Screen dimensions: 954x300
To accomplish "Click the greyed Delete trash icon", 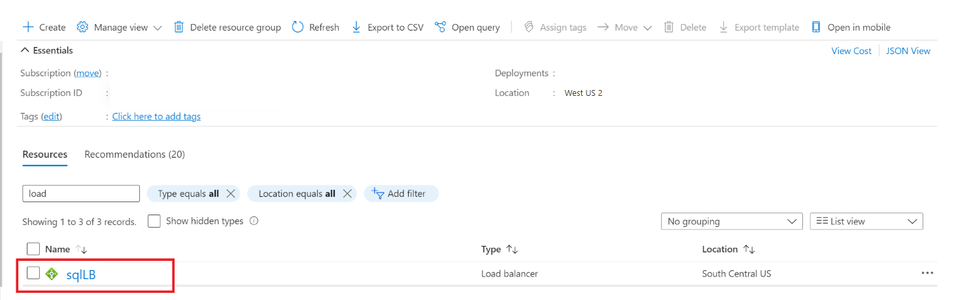I will point(669,27).
